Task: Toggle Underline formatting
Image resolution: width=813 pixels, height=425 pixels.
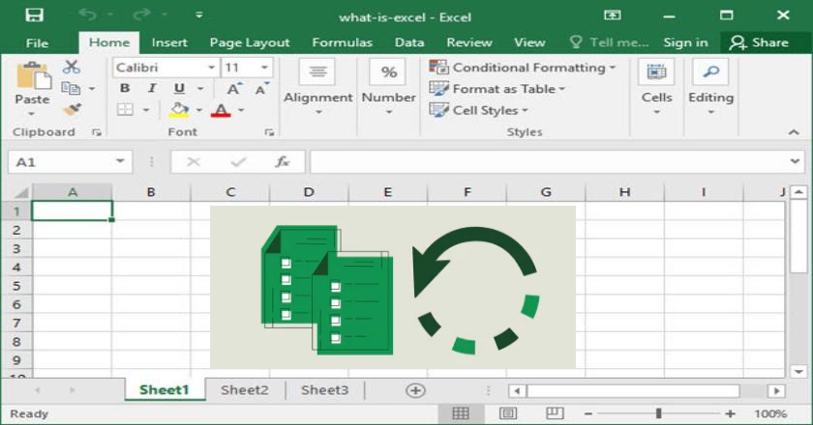Action: (179, 89)
